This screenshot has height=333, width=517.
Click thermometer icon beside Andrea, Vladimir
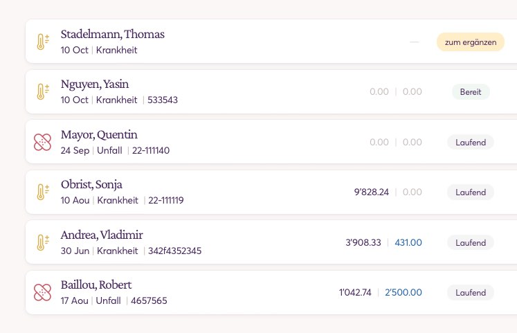[43, 242]
